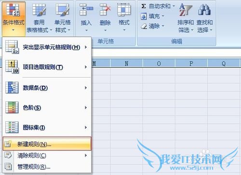Open 图标集(I) menu entry

click(x=47, y=128)
